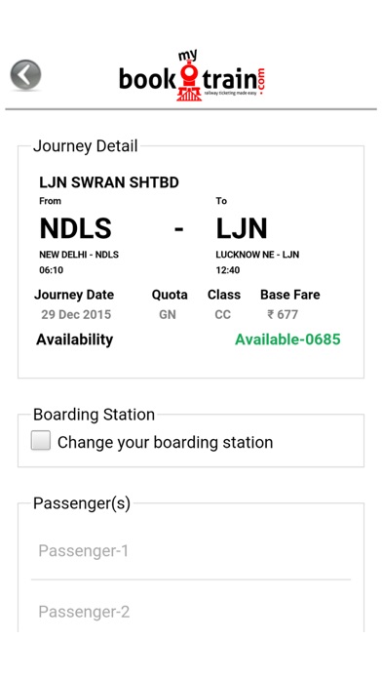
Task: Click the GN quota value
Action: pyautogui.click(x=168, y=314)
